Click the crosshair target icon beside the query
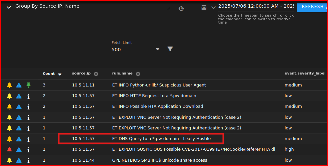 181,9
